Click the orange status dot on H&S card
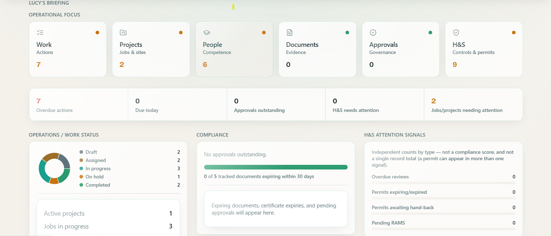The image size is (551, 236). tap(514, 33)
